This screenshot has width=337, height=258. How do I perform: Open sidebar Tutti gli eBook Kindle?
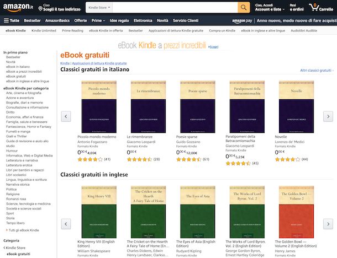point(24,230)
